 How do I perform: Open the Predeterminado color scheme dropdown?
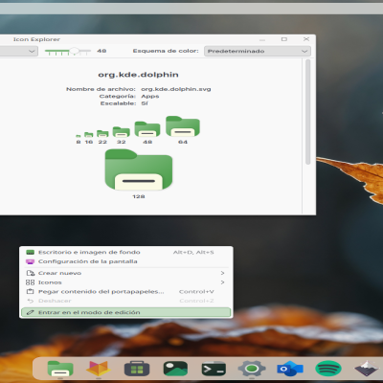tap(258, 51)
